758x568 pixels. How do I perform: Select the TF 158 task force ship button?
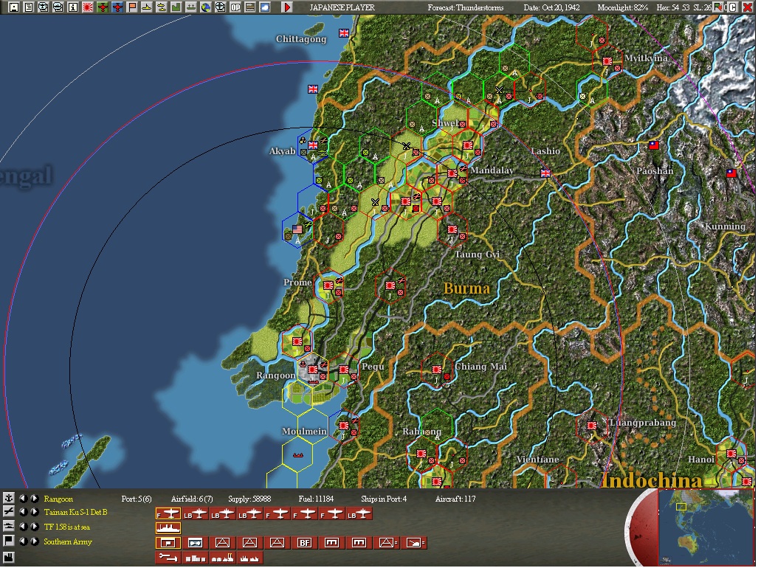(168, 528)
